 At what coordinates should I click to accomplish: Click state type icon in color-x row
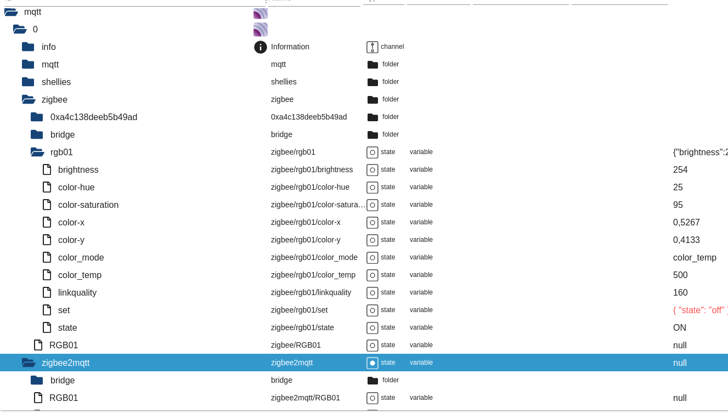click(x=373, y=222)
